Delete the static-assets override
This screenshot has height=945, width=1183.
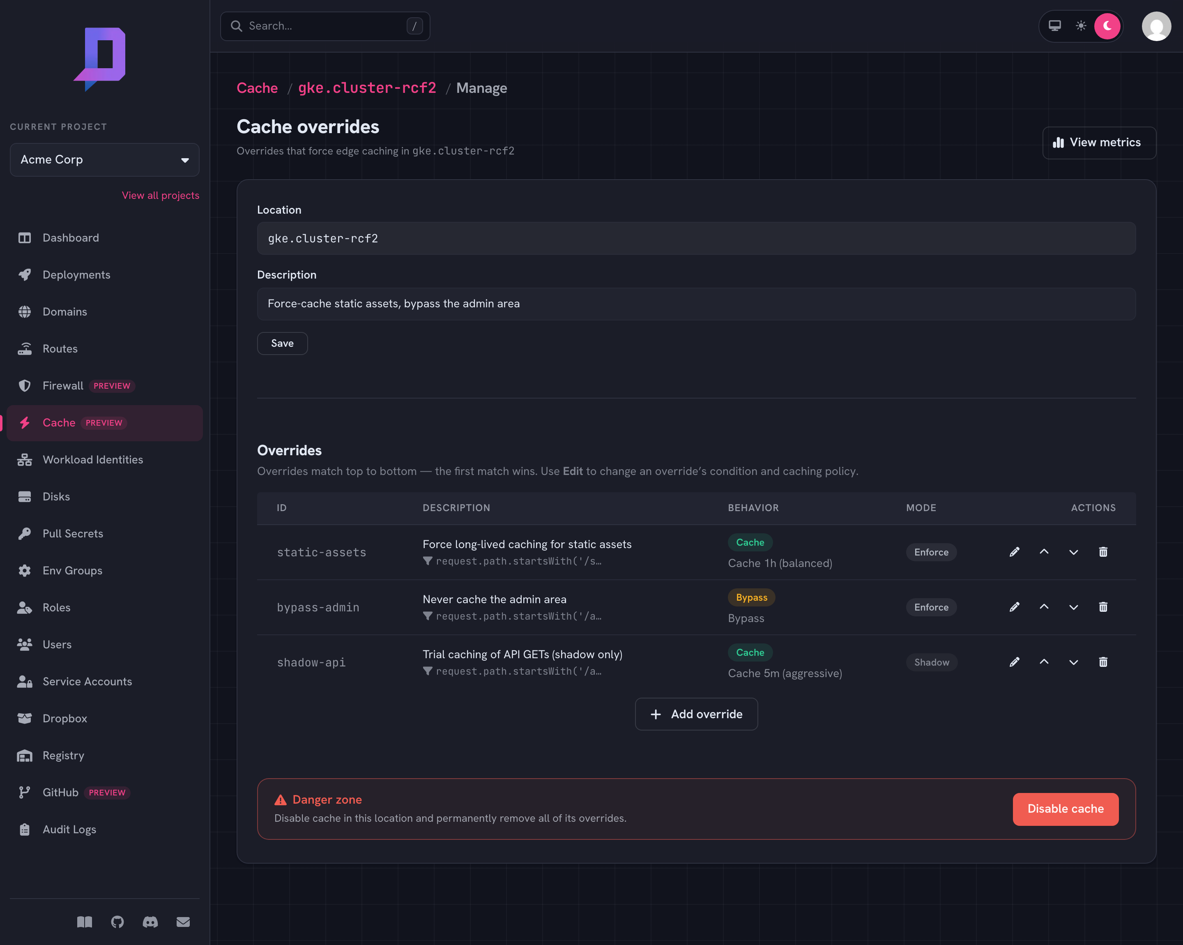pos(1103,552)
